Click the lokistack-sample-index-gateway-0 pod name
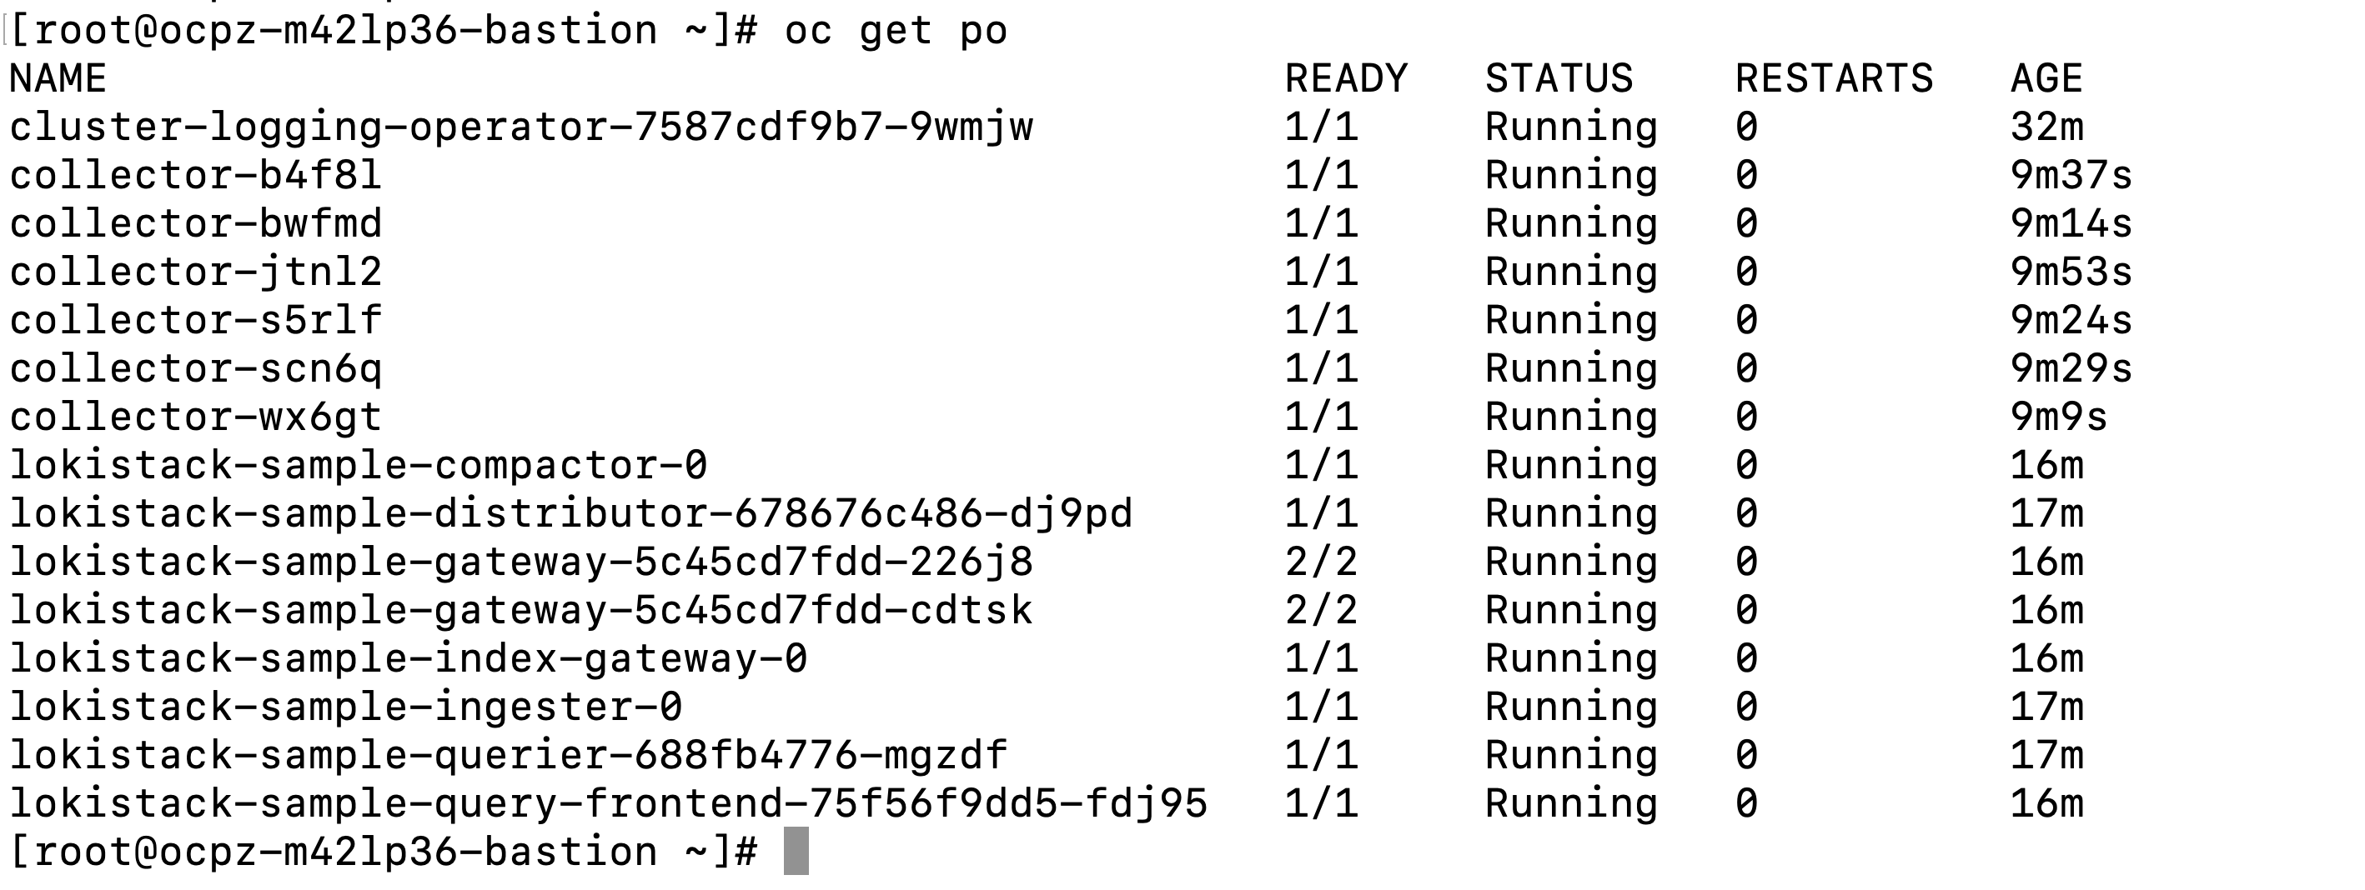Viewport: 2365px width, 890px height. 409,659
